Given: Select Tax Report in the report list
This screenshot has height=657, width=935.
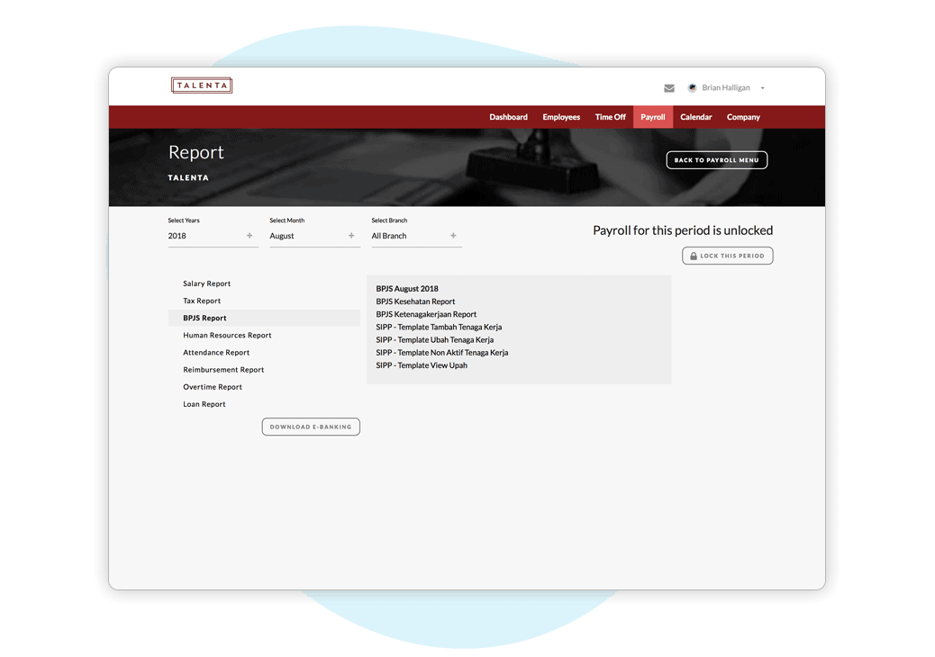Looking at the screenshot, I should coord(202,301).
